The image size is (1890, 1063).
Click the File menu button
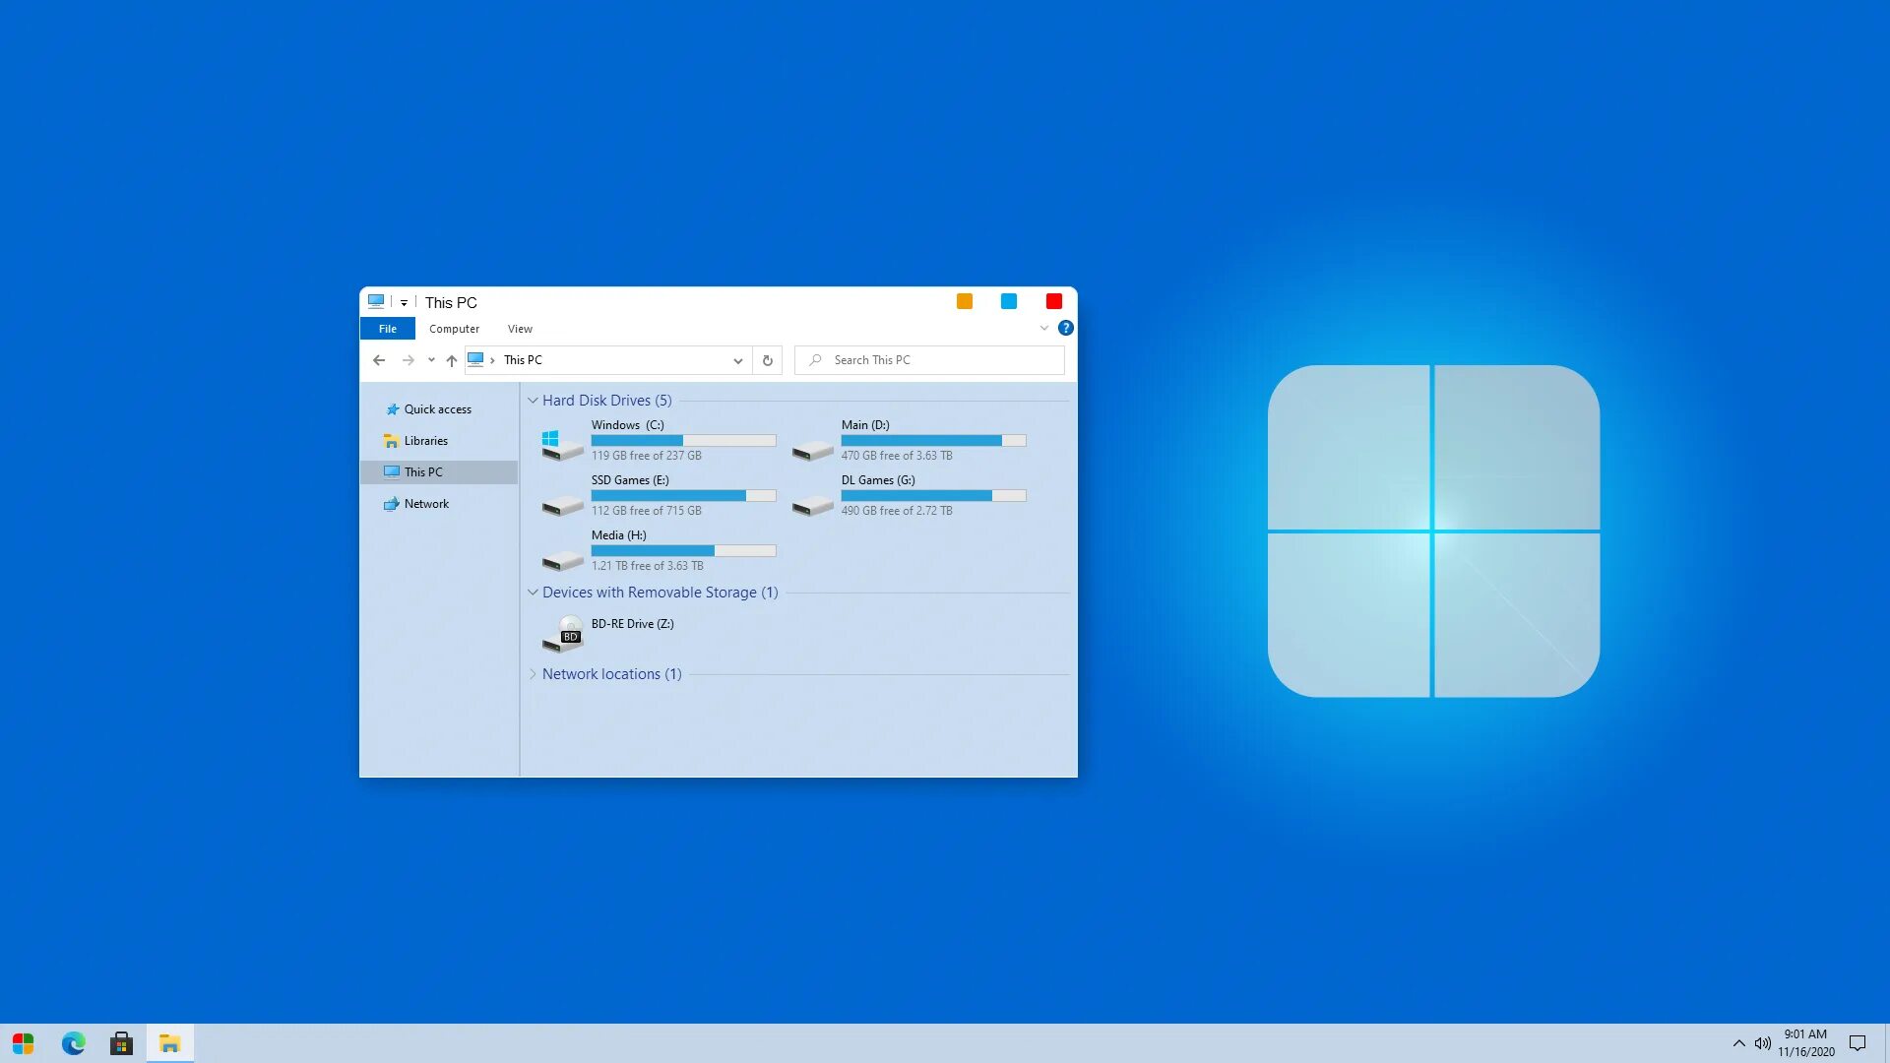(x=387, y=327)
